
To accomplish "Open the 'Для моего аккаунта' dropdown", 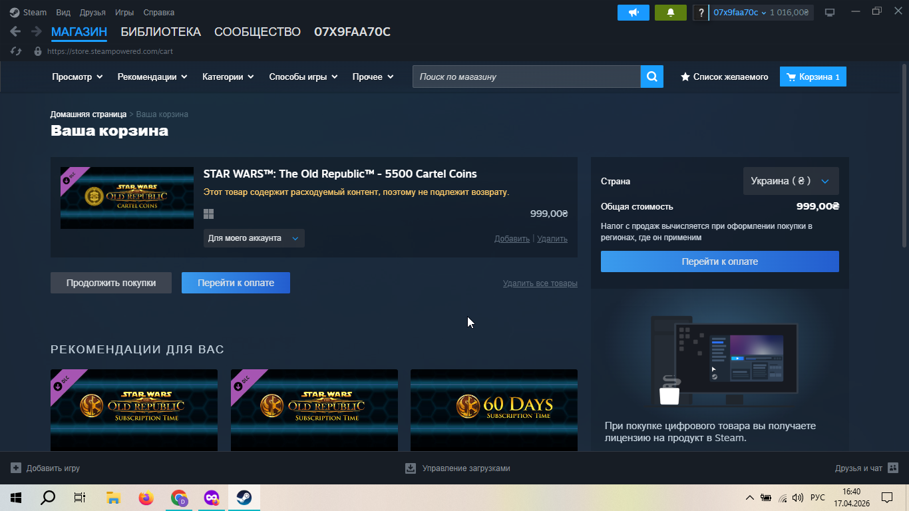I will (254, 238).
